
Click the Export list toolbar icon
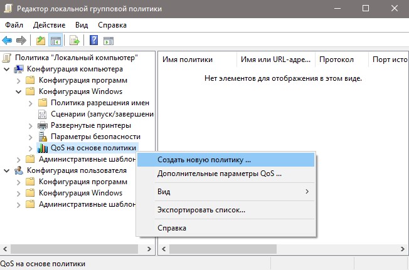(75, 41)
